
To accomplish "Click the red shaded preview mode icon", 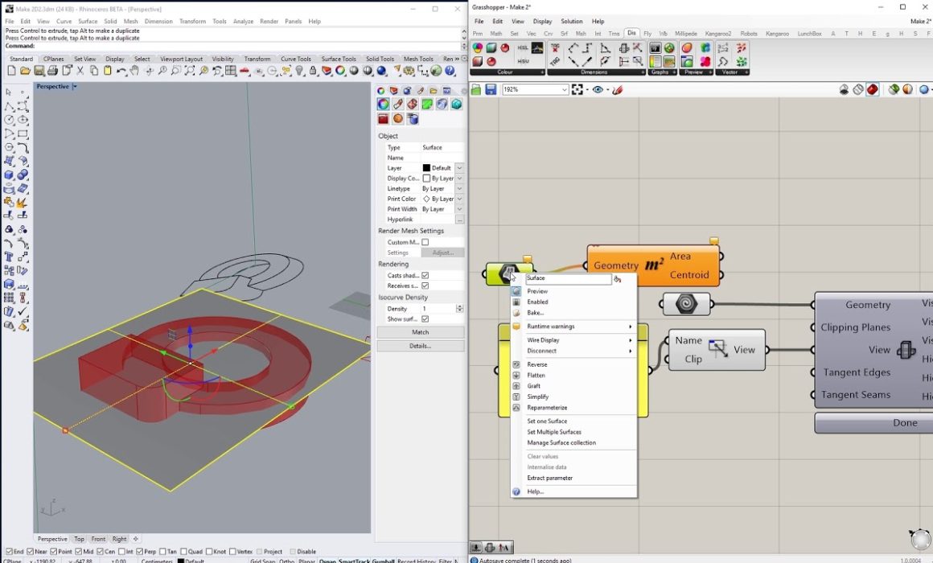I will pyautogui.click(x=873, y=89).
